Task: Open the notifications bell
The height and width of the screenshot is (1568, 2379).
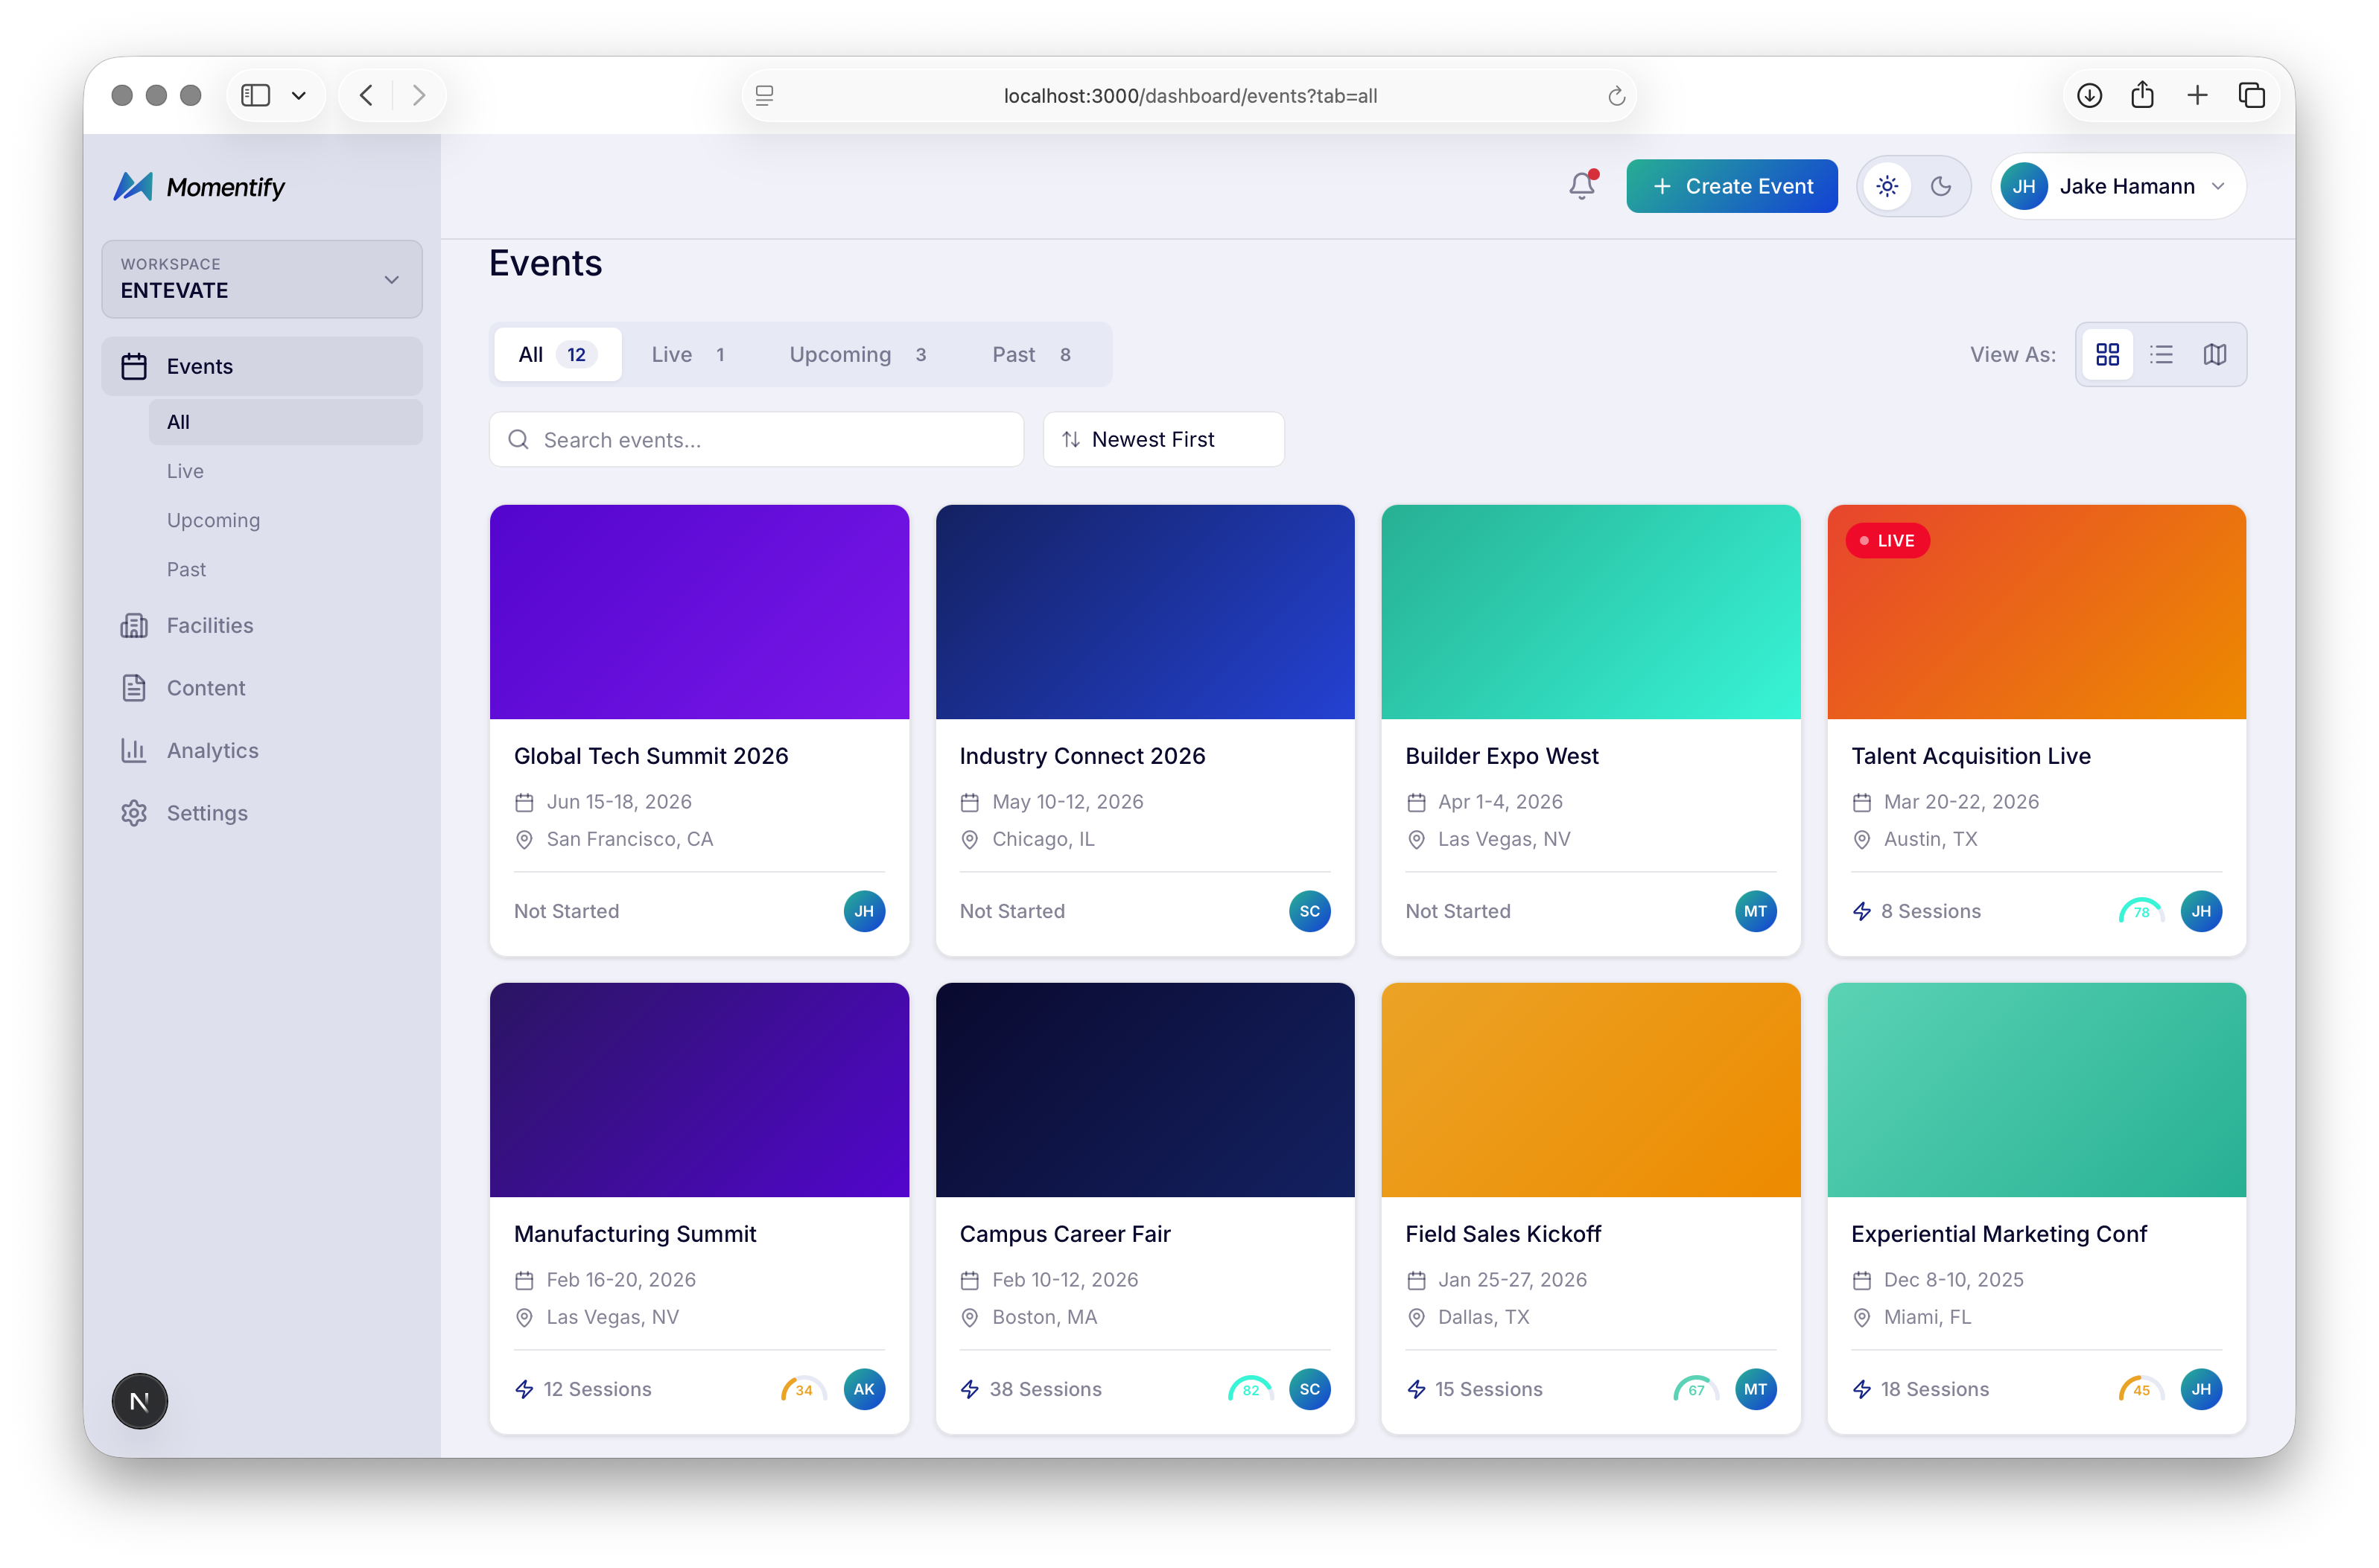Action: pos(1581,186)
